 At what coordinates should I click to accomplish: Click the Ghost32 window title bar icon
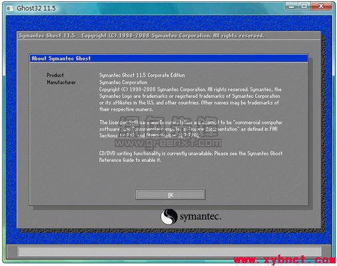(x=10, y=9)
